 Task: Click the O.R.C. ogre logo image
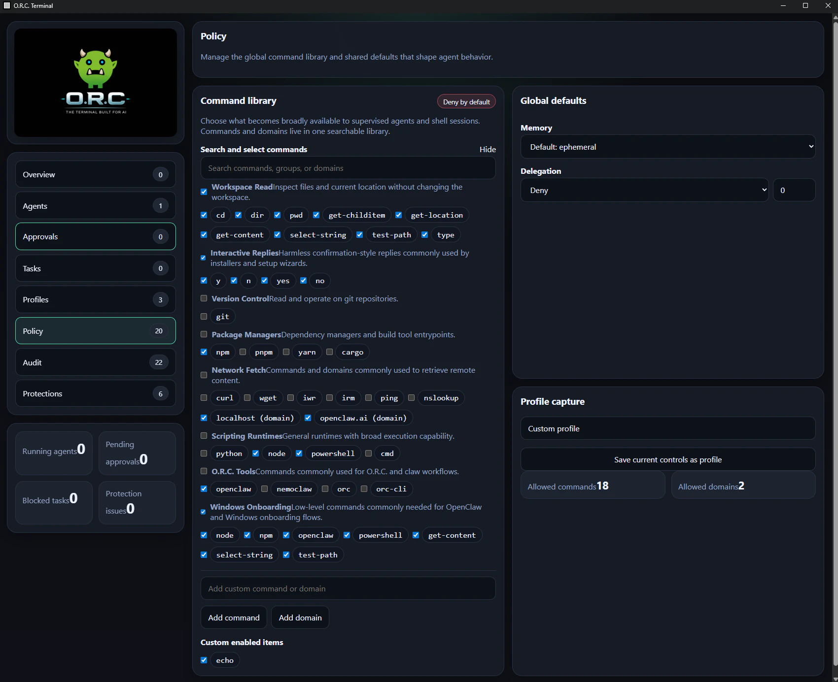point(96,83)
